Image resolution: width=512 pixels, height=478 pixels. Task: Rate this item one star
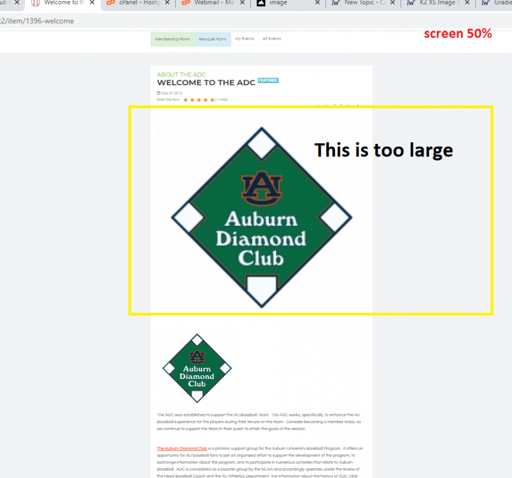(186, 100)
